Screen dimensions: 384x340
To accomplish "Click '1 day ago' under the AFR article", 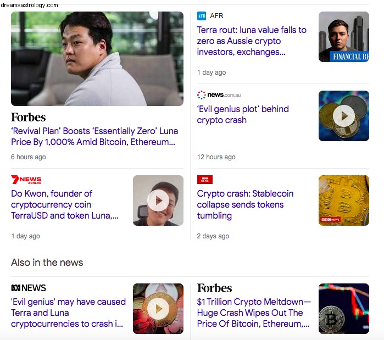I will 212,73.
